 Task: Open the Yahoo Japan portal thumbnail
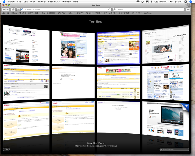(x=165, y=83)
